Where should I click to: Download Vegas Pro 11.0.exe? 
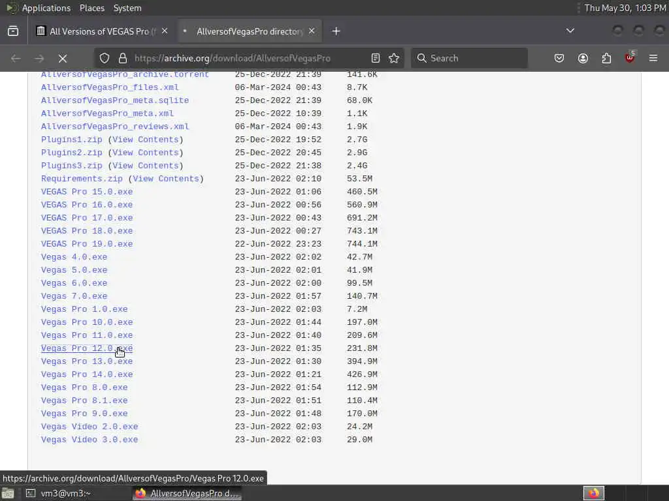tap(87, 335)
